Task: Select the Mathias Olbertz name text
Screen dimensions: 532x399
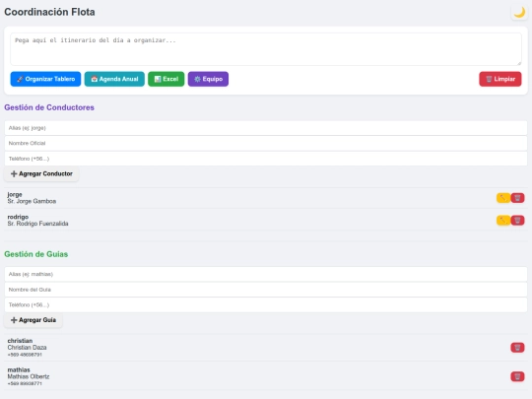Action: [x=29, y=376]
